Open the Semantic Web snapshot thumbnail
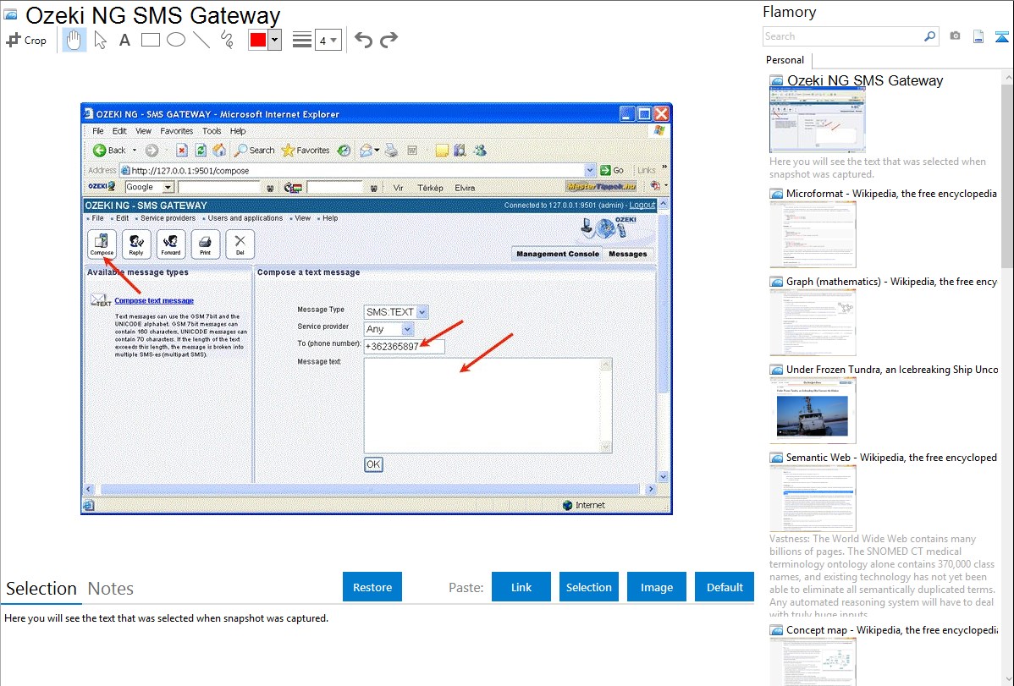The width and height of the screenshot is (1014, 686). pyautogui.click(x=813, y=498)
